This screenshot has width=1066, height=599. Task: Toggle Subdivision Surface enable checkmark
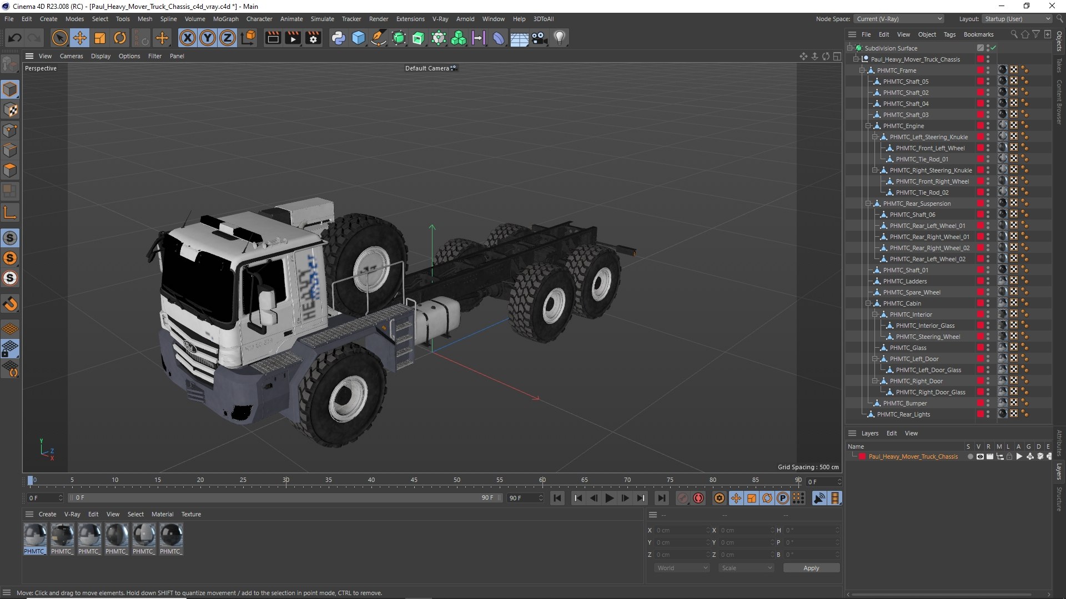pyautogui.click(x=993, y=48)
